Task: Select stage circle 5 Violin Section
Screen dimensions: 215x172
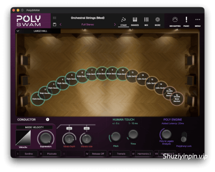Action: tap(72, 79)
